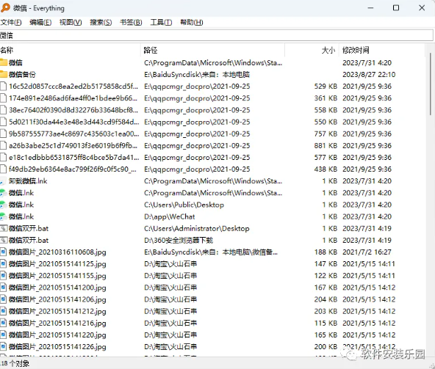Click image icon of 微信图片_20210316110608.jpg
The width and height of the screenshot is (435, 369).
tap(4, 252)
